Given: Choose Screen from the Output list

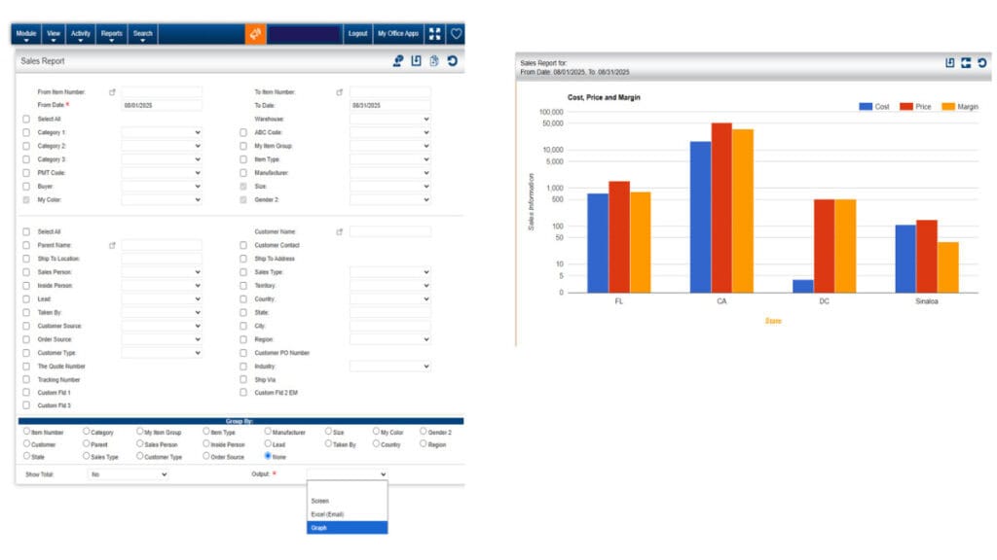Looking at the screenshot, I should coord(348,501).
